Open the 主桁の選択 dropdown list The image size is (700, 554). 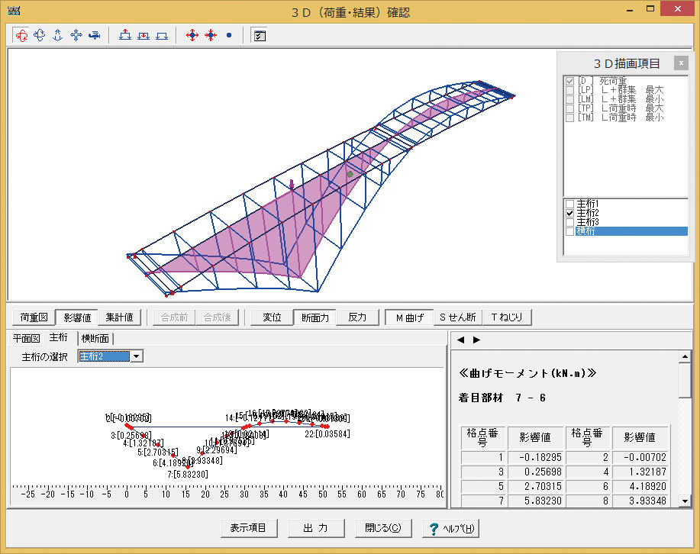tap(136, 356)
